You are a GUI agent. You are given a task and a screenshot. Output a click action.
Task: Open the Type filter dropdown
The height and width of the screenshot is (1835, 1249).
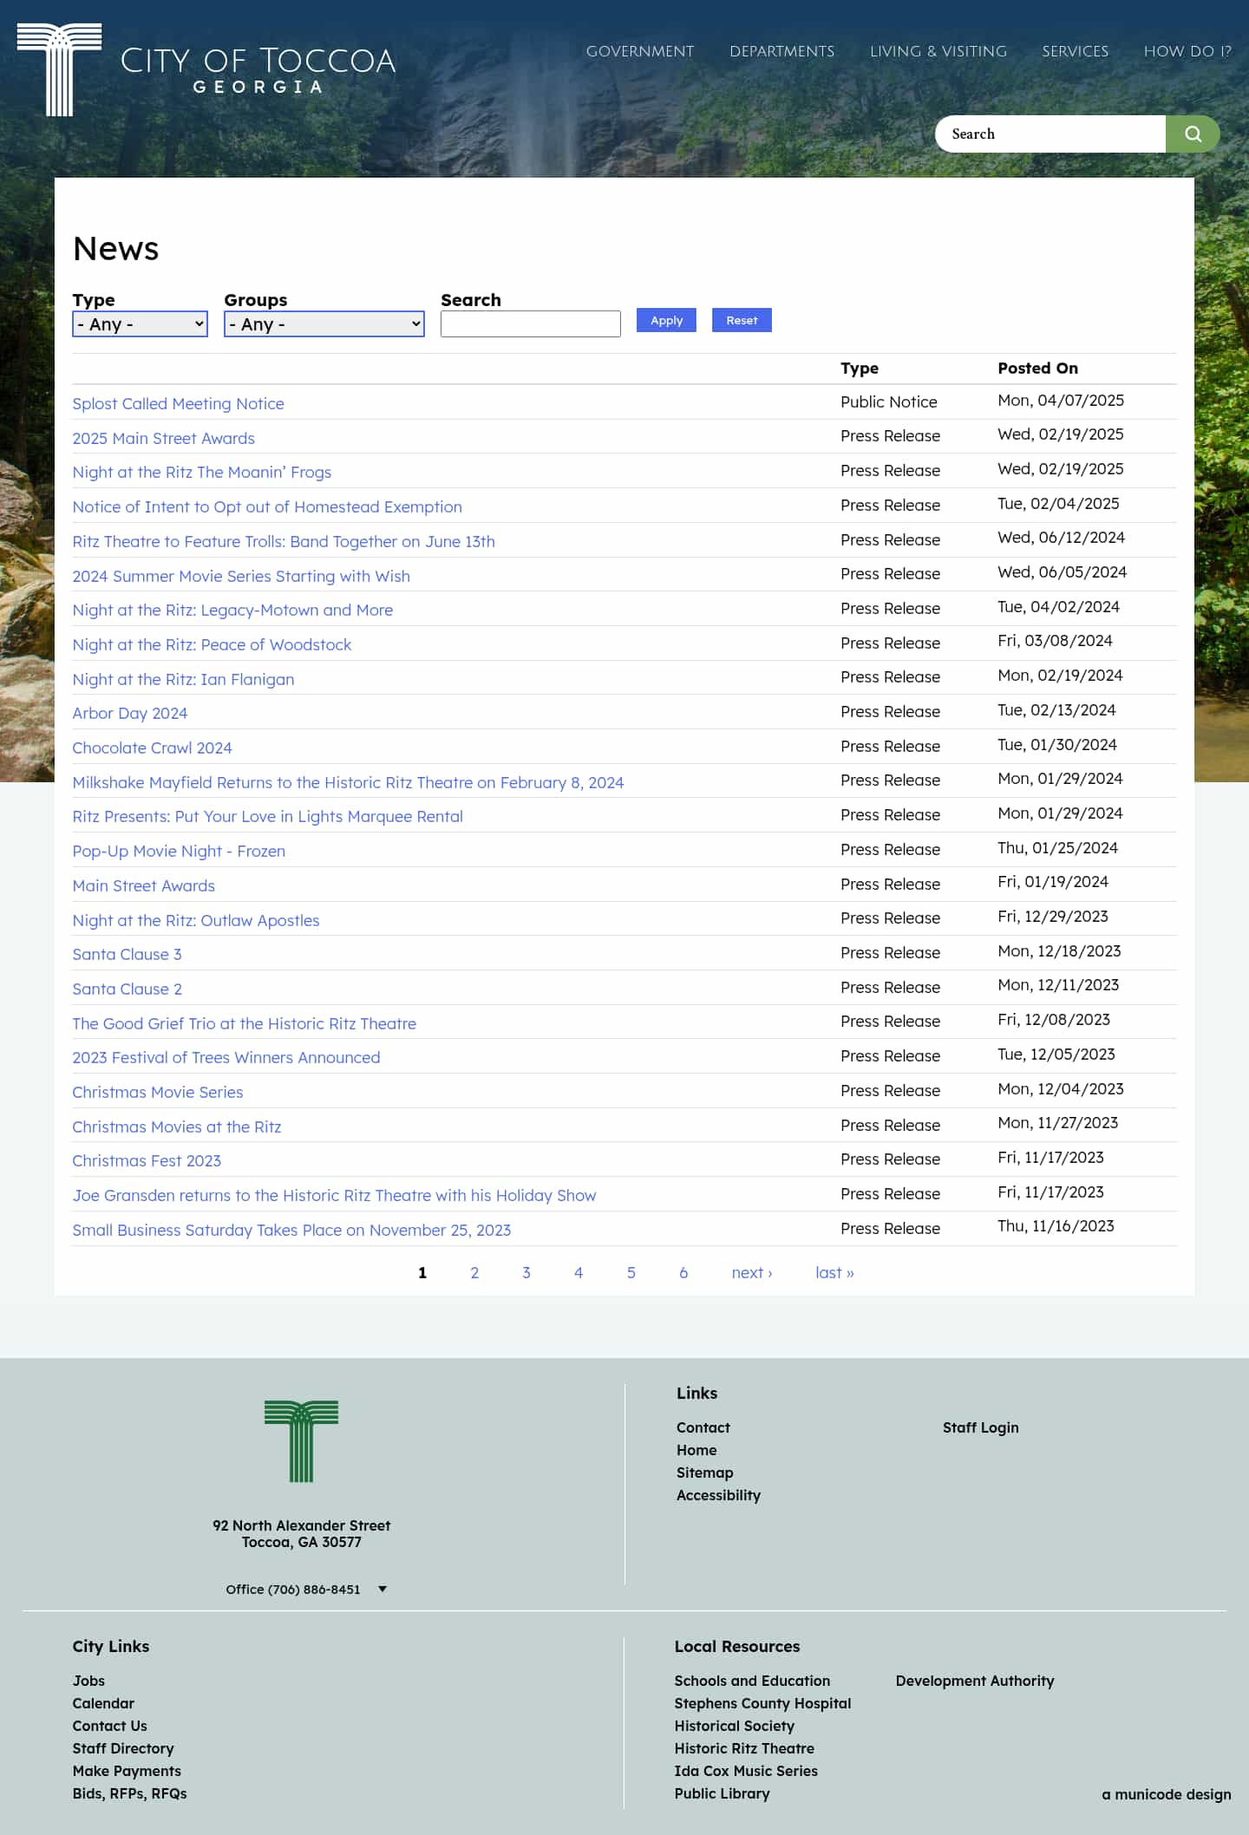pyautogui.click(x=140, y=324)
